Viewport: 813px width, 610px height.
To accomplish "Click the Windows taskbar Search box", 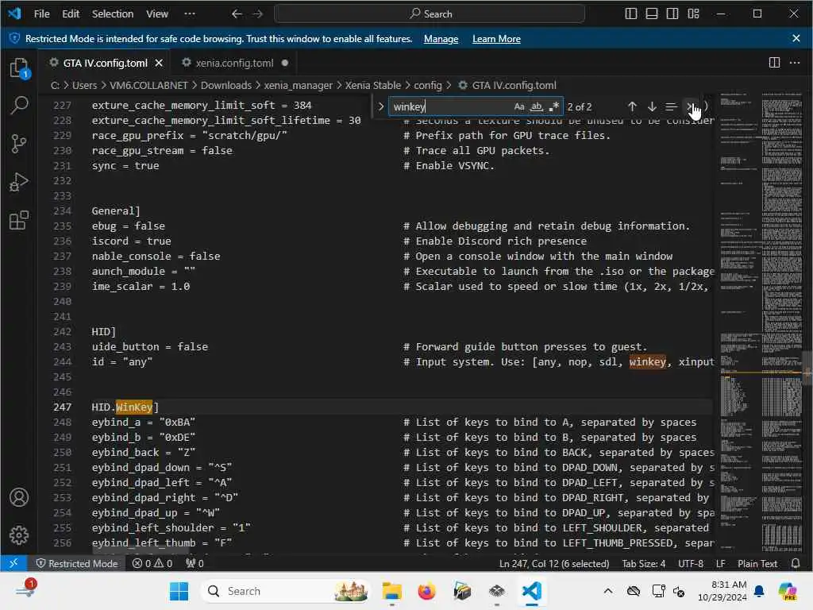I will pyautogui.click(x=286, y=591).
